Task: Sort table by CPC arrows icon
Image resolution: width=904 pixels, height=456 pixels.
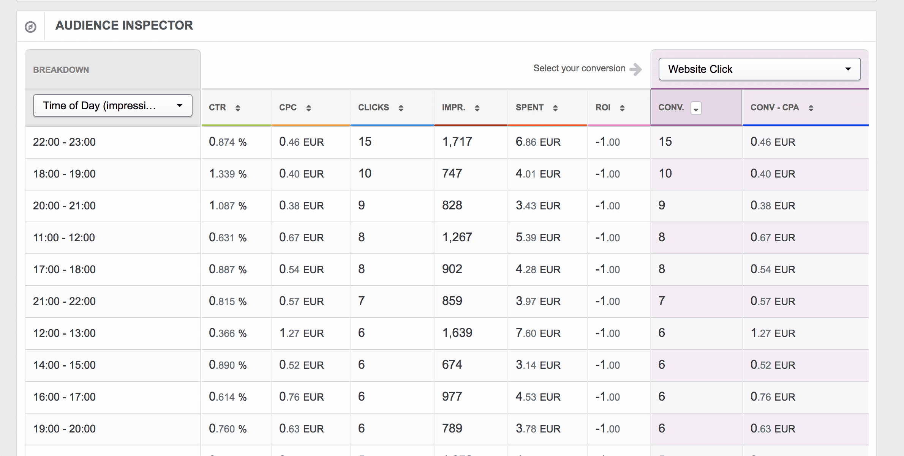Action: click(308, 108)
